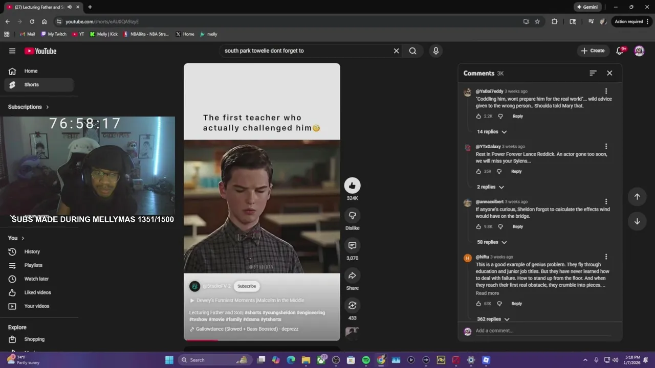
Task: Open the Gemini button in Chrome
Action: click(587, 7)
